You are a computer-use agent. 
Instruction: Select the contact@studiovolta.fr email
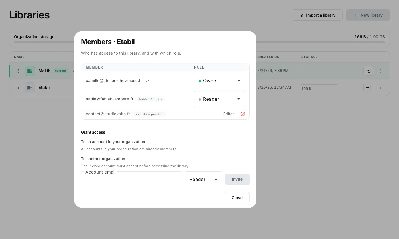pos(108,114)
